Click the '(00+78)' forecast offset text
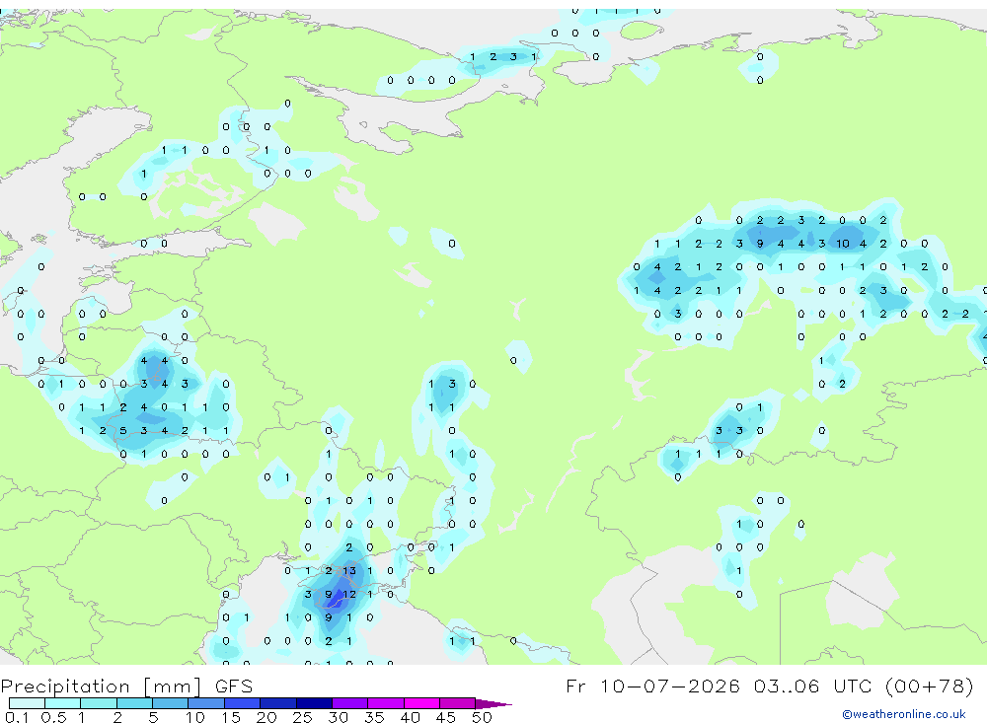Image resolution: width=987 pixels, height=723 pixels. (x=929, y=686)
